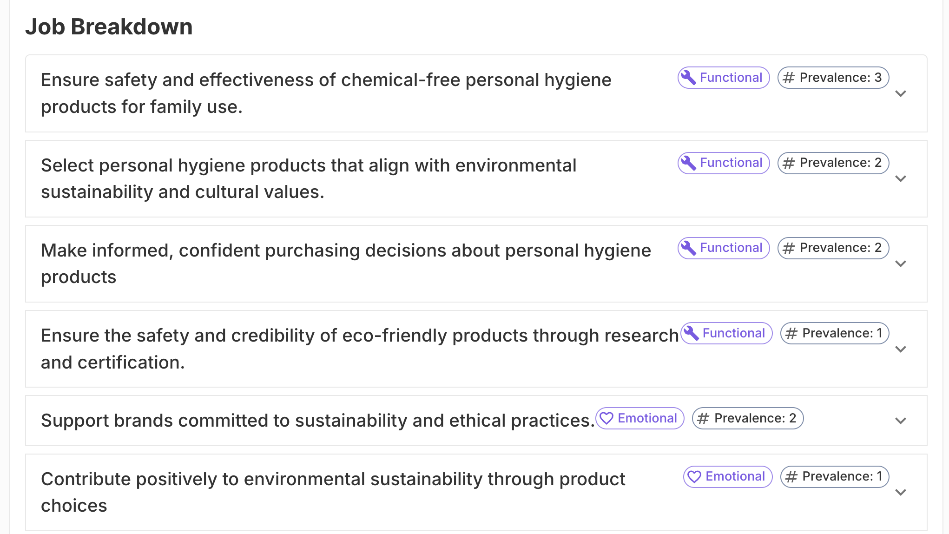Expand the chemical-free personal hygiene job

(901, 94)
